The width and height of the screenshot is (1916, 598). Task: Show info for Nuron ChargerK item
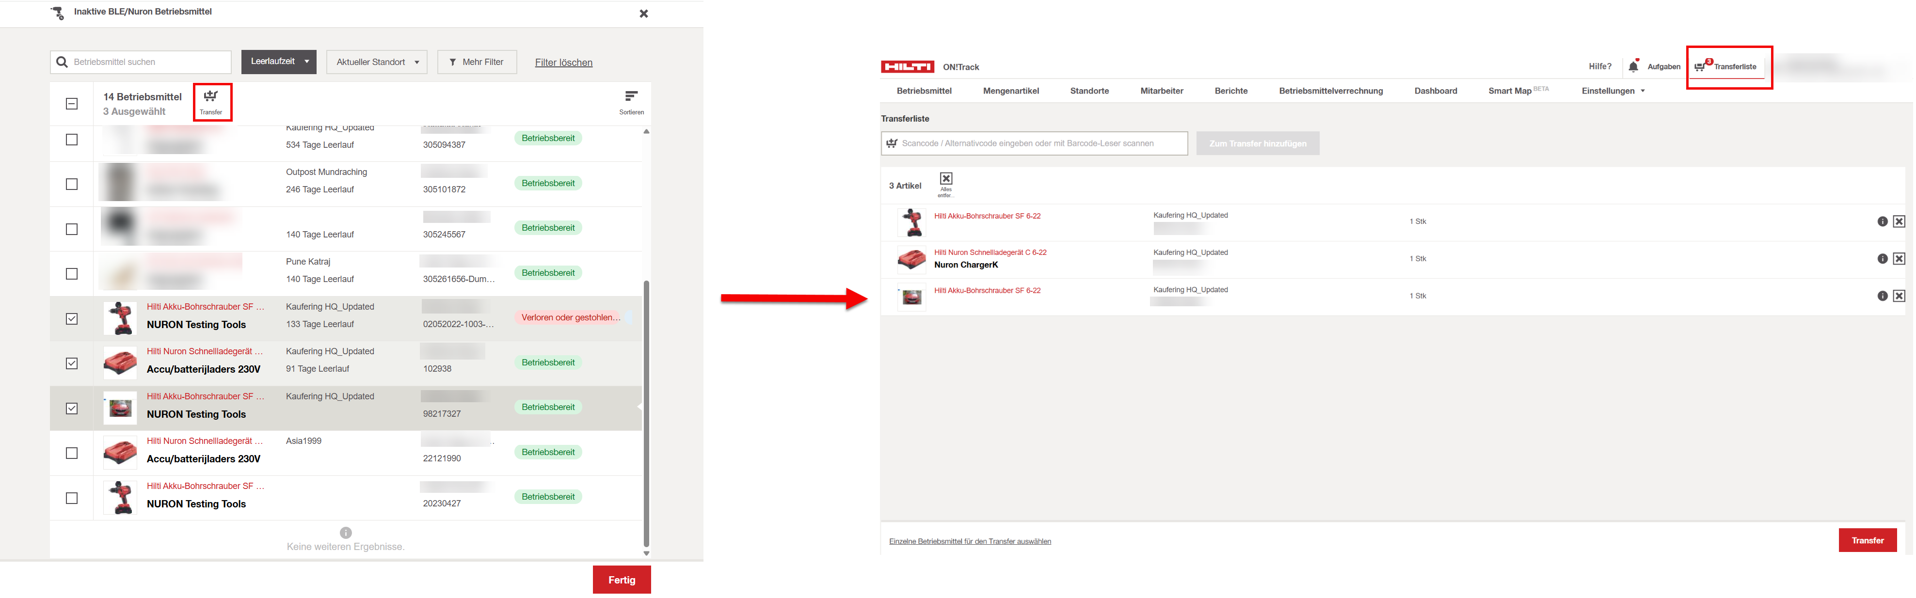[x=1882, y=259]
